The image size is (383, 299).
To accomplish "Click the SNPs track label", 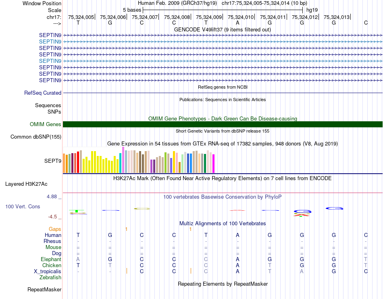I will [x=54, y=112].
